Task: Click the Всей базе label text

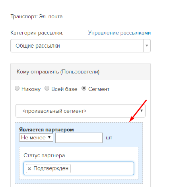Action: click(64, 89)
